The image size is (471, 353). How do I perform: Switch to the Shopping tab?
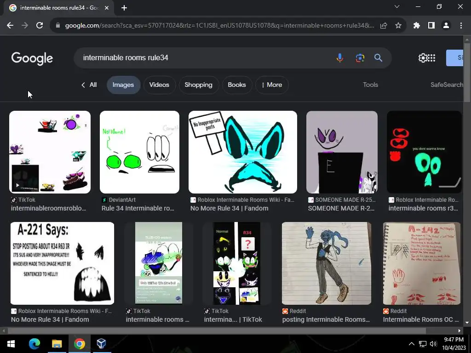pyautogui.click(x=199, y=85)
